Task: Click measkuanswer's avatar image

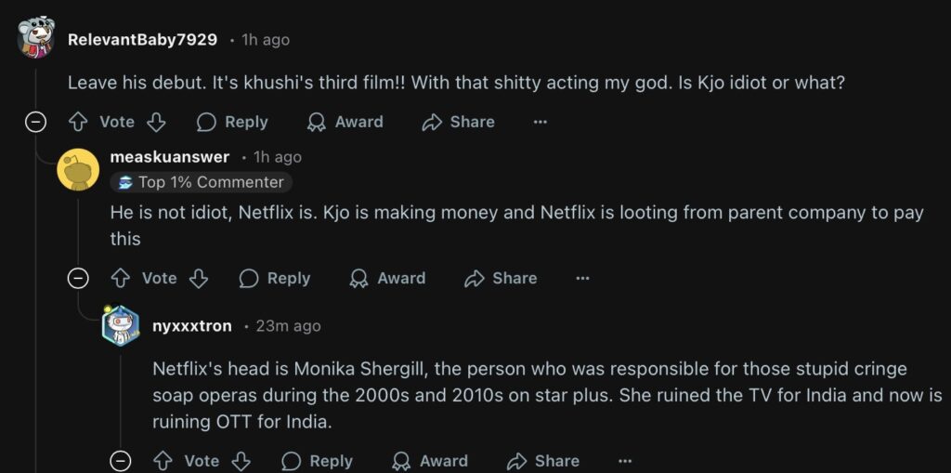Action: click(78, 169)
